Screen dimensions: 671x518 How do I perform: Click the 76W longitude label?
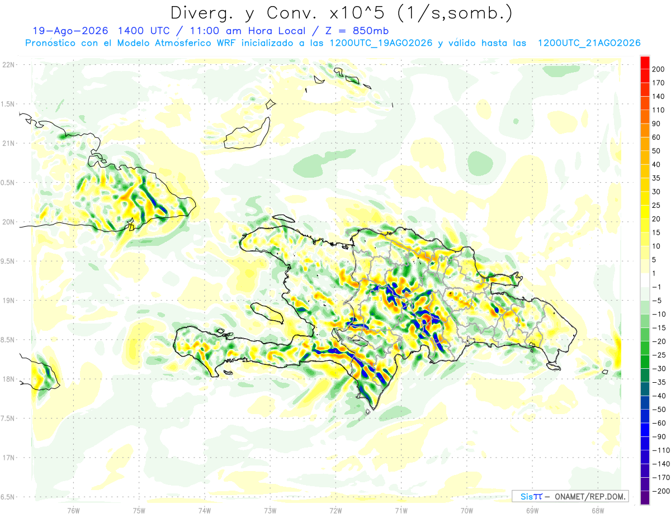[73, 510]
